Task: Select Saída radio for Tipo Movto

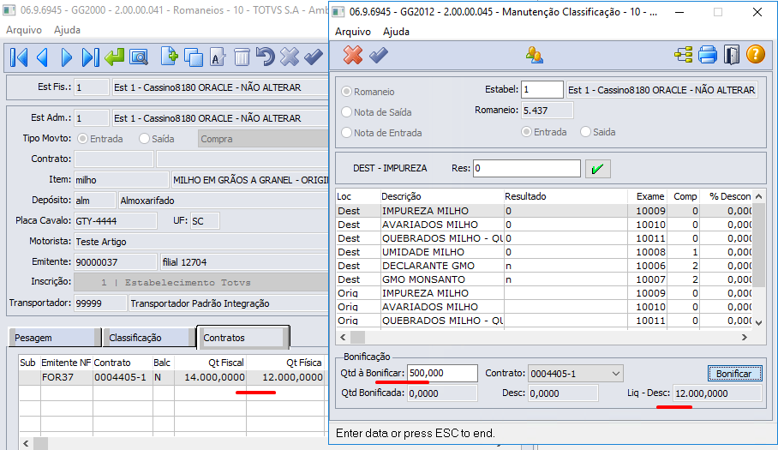Action: coord(144,139)
